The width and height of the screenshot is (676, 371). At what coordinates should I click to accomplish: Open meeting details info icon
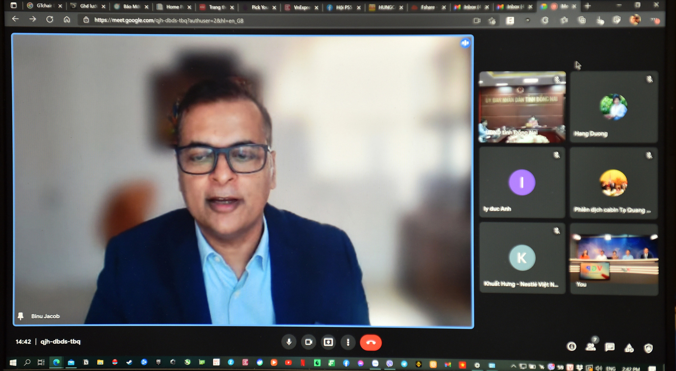click(571, 347)
